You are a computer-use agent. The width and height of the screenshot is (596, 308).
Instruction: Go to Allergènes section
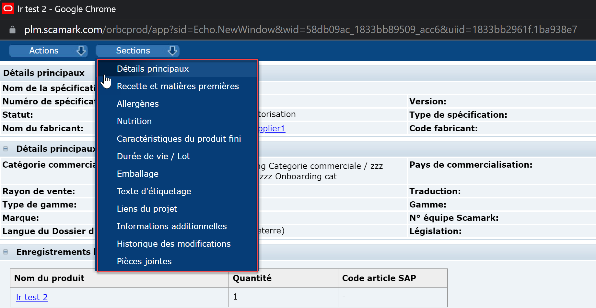[x=177, y=104]
